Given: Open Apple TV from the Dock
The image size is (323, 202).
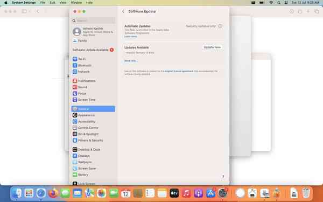Looking at the screenshot, I should [x=174, y=193].
